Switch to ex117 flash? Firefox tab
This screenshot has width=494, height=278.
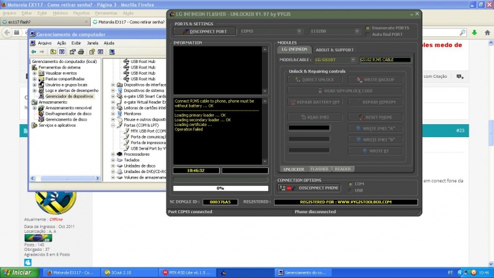(44, 22)
